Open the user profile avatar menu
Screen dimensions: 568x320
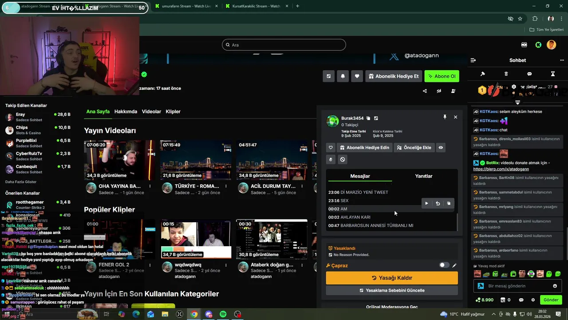point(551,45)
